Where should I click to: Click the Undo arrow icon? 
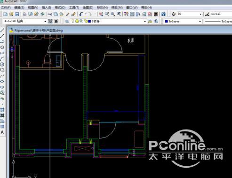coord(81,14)
